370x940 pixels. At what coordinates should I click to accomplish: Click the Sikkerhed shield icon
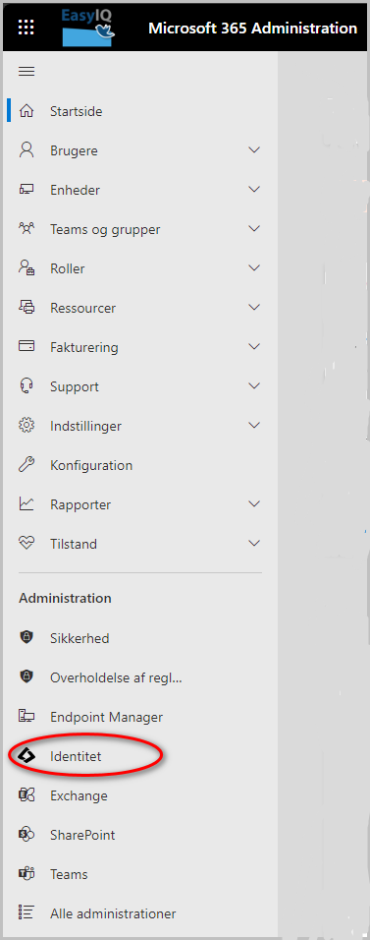(x=26, y=638)
